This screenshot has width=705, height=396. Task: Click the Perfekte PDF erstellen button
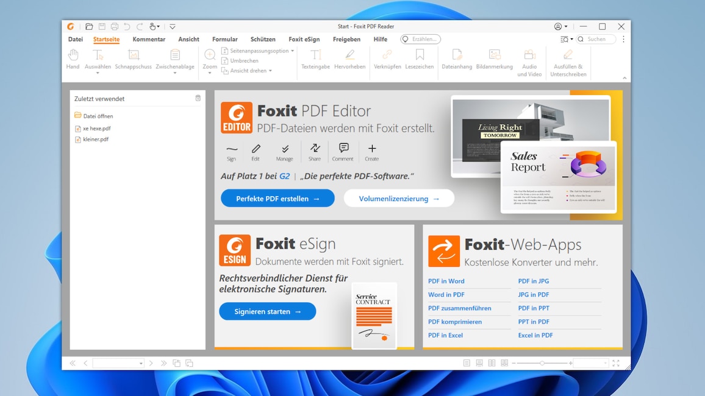pos(277,198)
